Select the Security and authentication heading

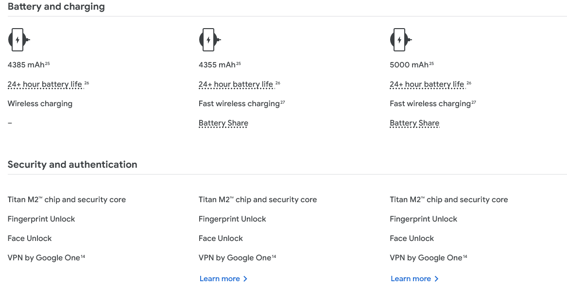pyautogui.click(x=72, y=165)
